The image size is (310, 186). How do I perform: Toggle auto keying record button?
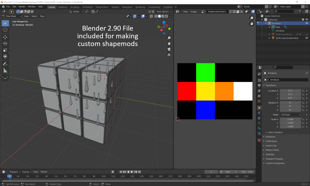(113, 172)
